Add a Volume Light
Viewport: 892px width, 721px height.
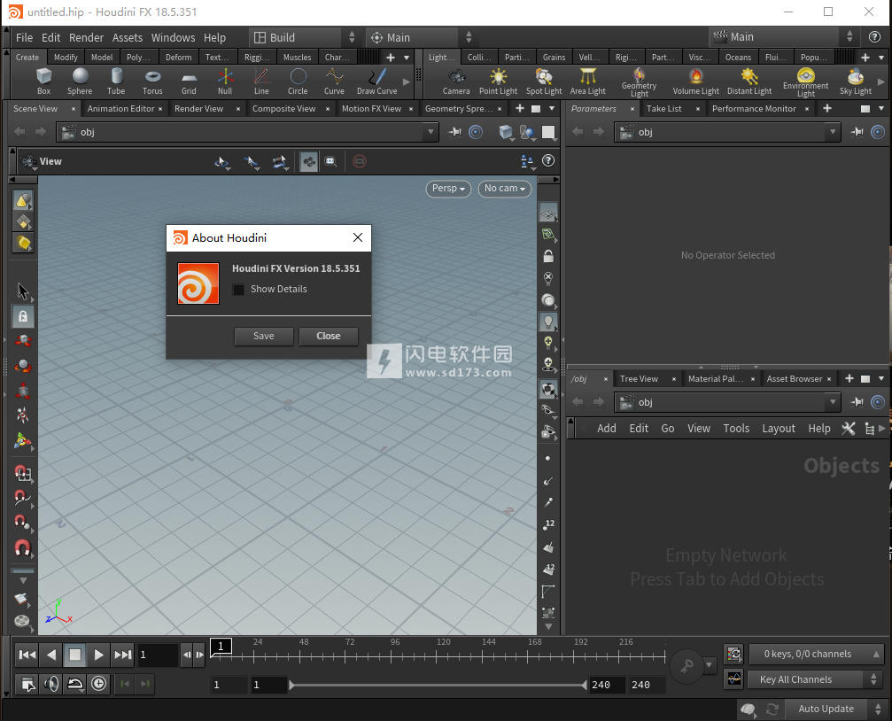(x=695, y=81)
